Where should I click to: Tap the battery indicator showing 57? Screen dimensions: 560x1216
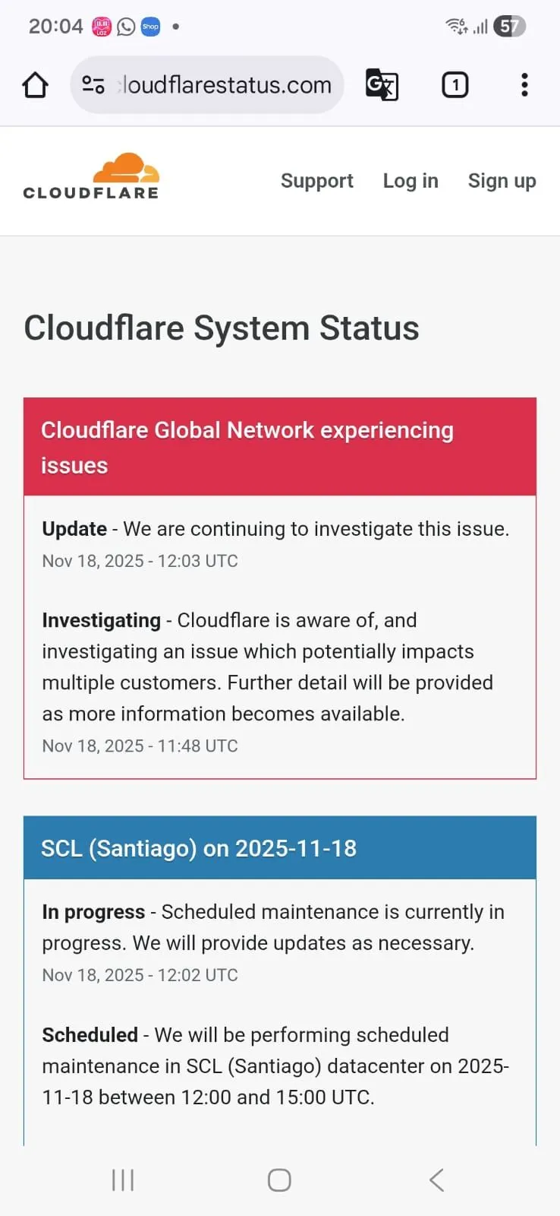[x=509, y=27]
